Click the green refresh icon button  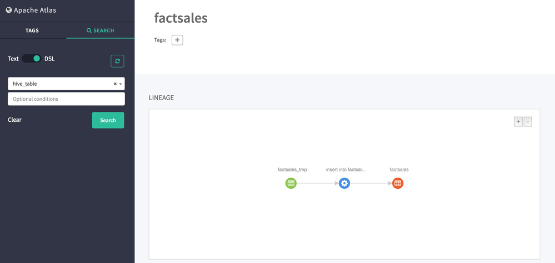117,61
